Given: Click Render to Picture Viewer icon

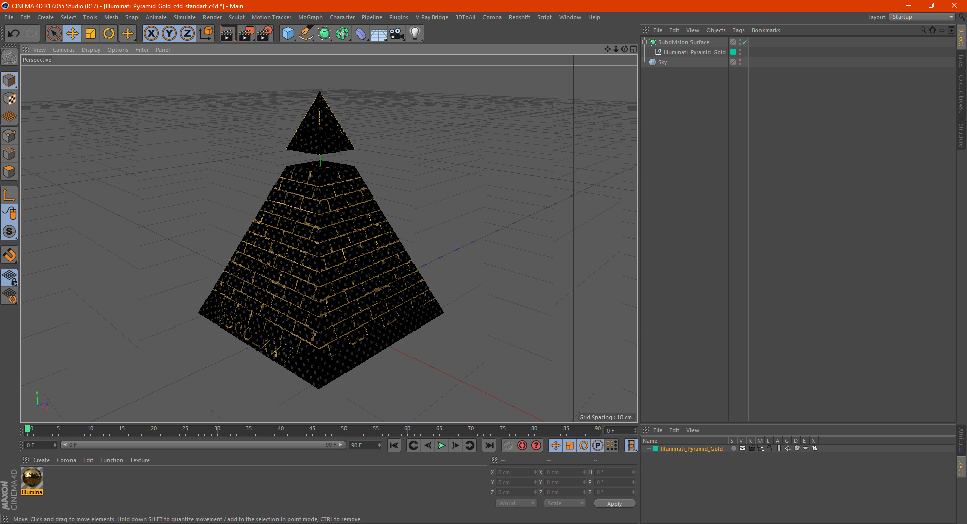Looking at the screenshot, I should (x=246, y=34).
